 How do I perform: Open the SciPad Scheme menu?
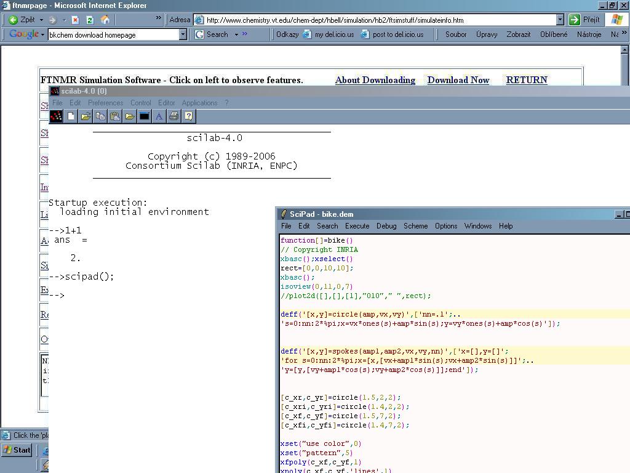(415, 226)
